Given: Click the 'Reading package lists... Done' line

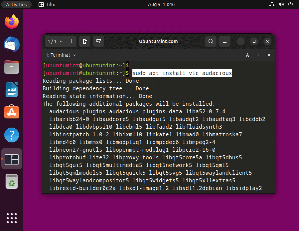Looking at the screenshot, I should tap(91, 81).
